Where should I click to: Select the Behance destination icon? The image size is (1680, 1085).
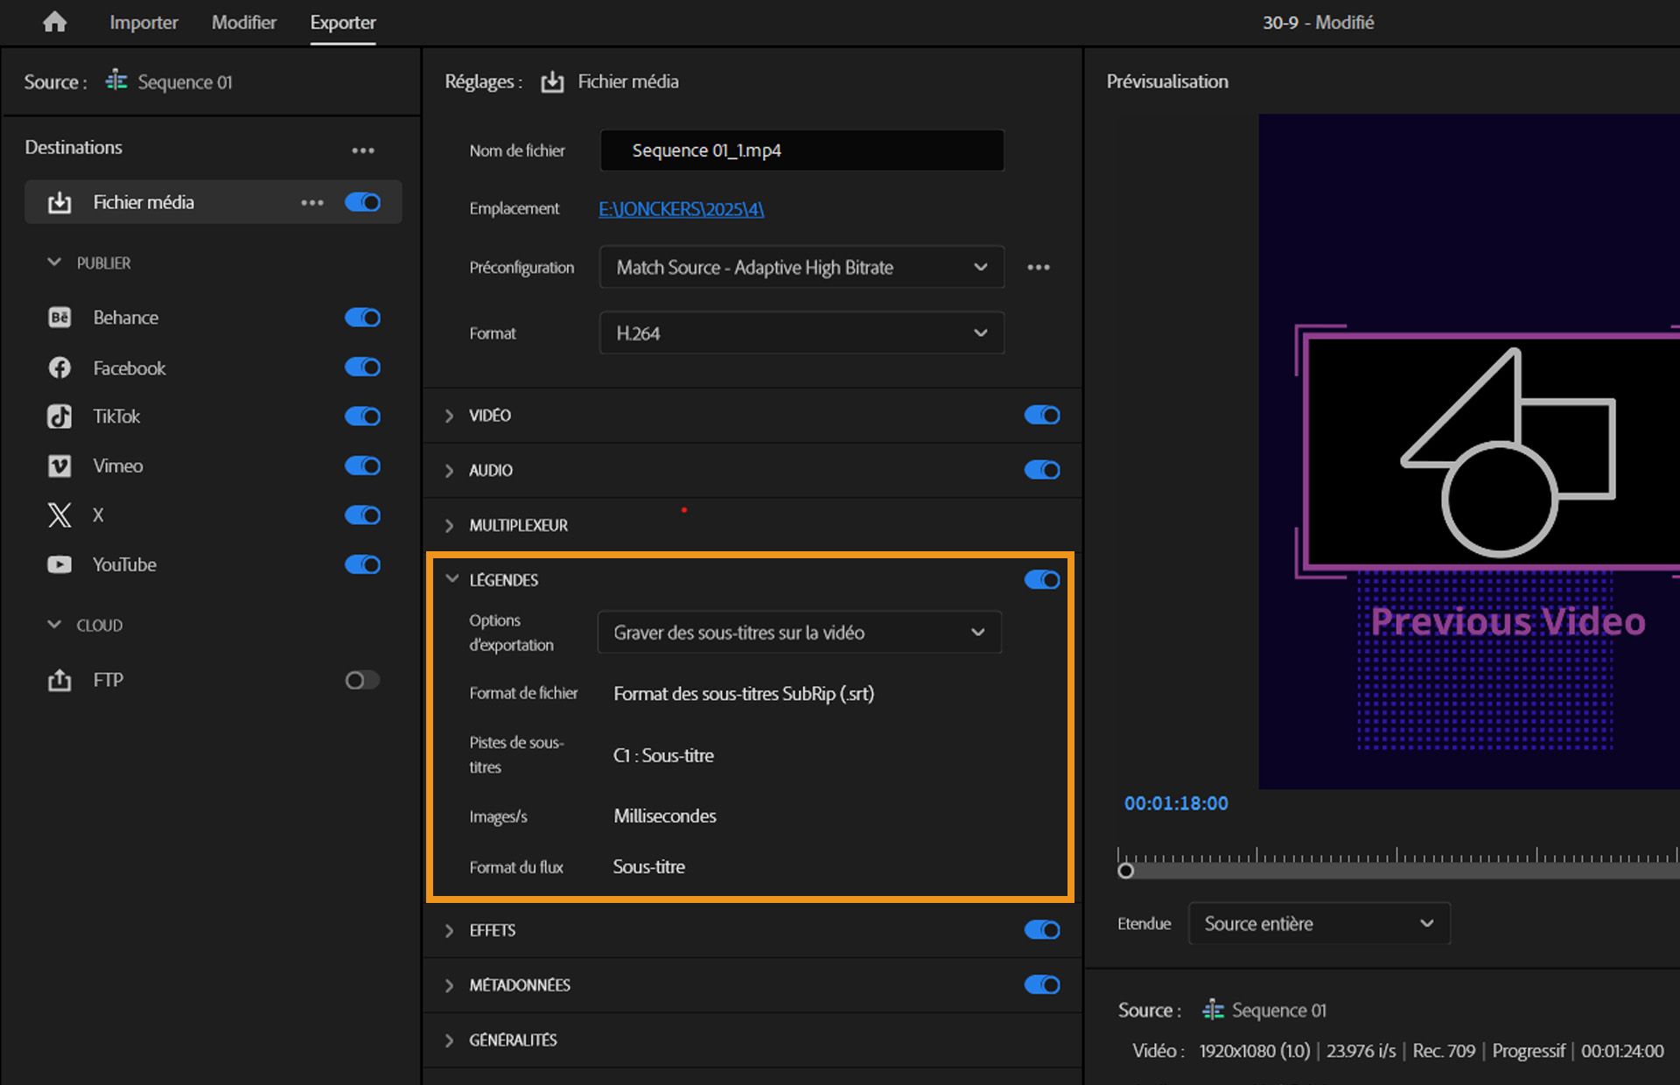click(59, 317)
